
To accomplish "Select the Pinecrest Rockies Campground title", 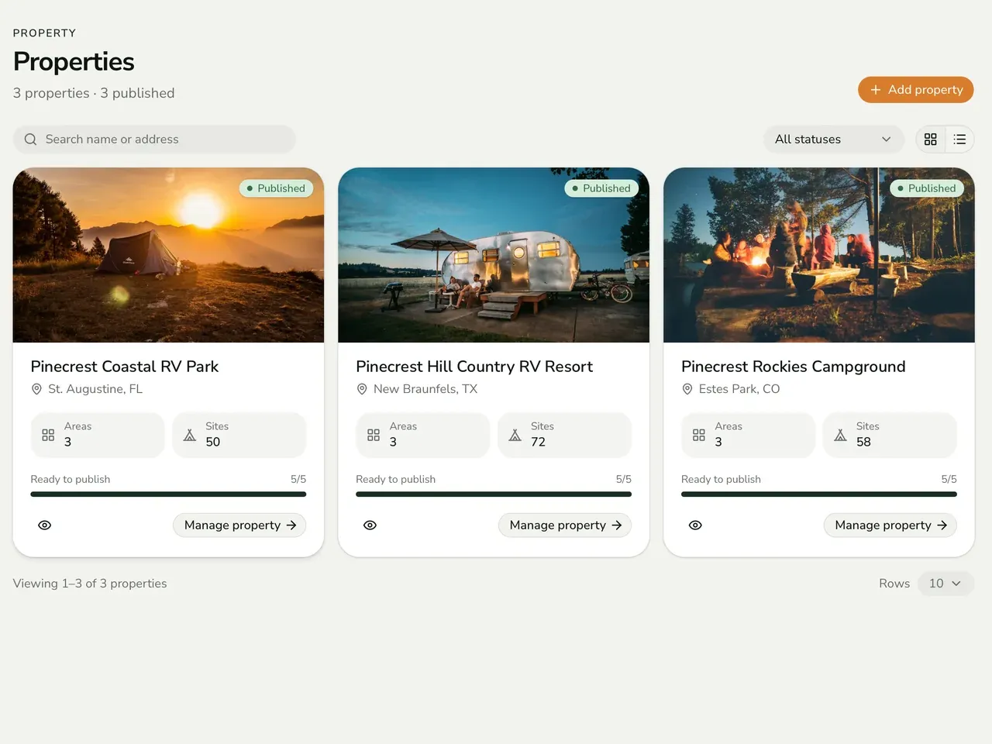I will click(794, 367).
